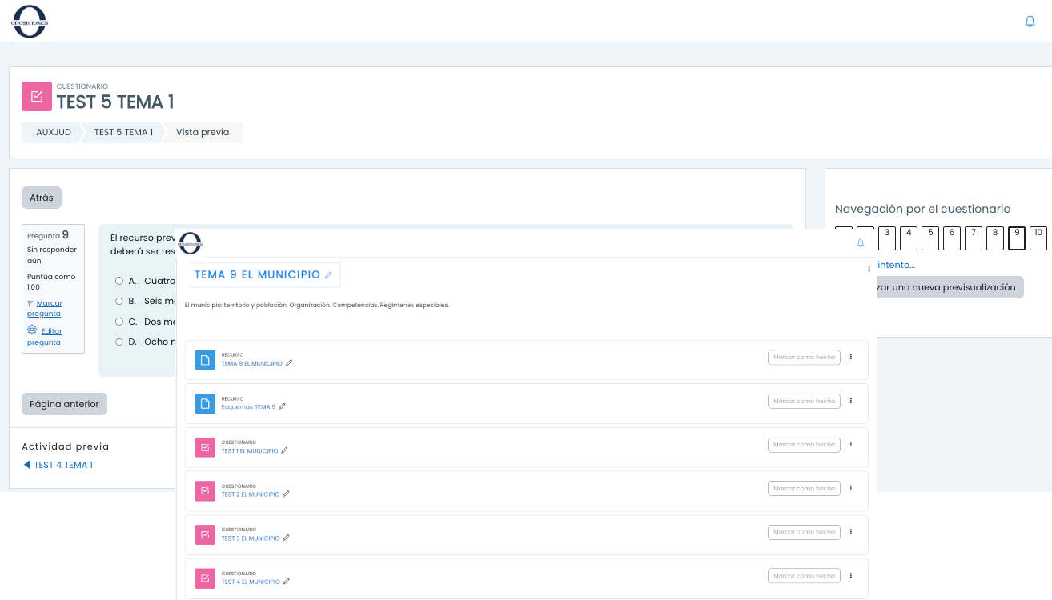Click pencil icon beside TEMA 9 EL MUNICIPIO heading

(x=328, y=275)
